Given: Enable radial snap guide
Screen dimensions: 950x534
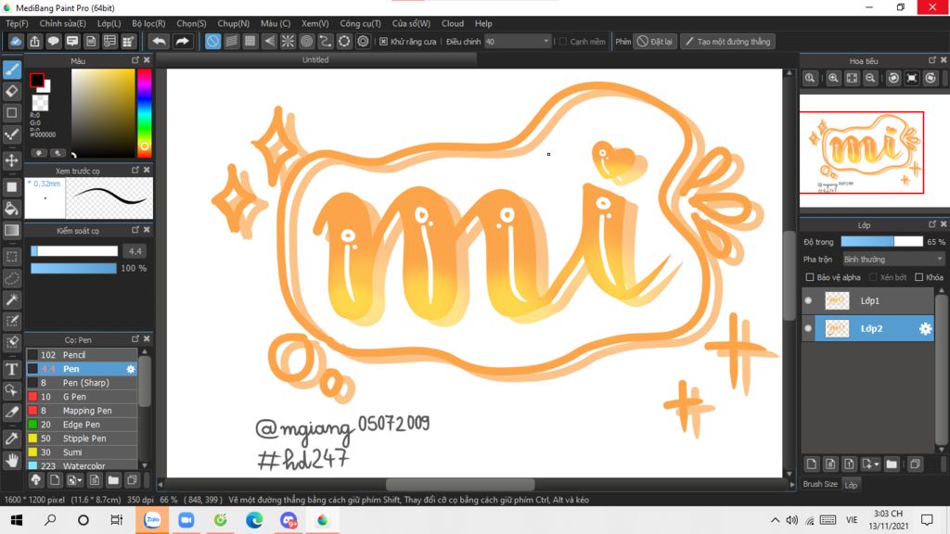Looking at the screenshot, I should [x=288, y=41].
